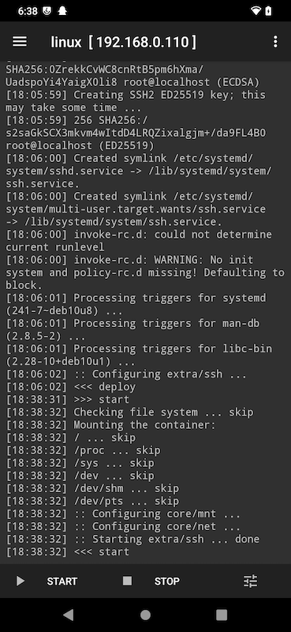Click the START text button

(62, 581)
